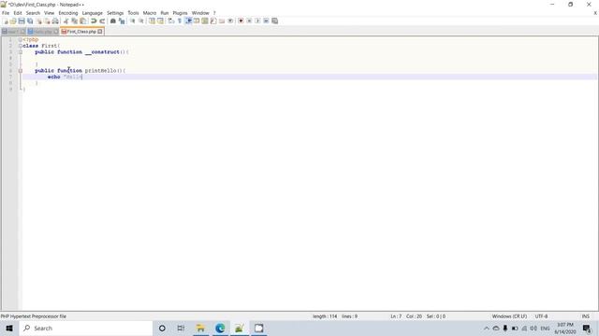Click the Stop Recording macro icon

249,21
